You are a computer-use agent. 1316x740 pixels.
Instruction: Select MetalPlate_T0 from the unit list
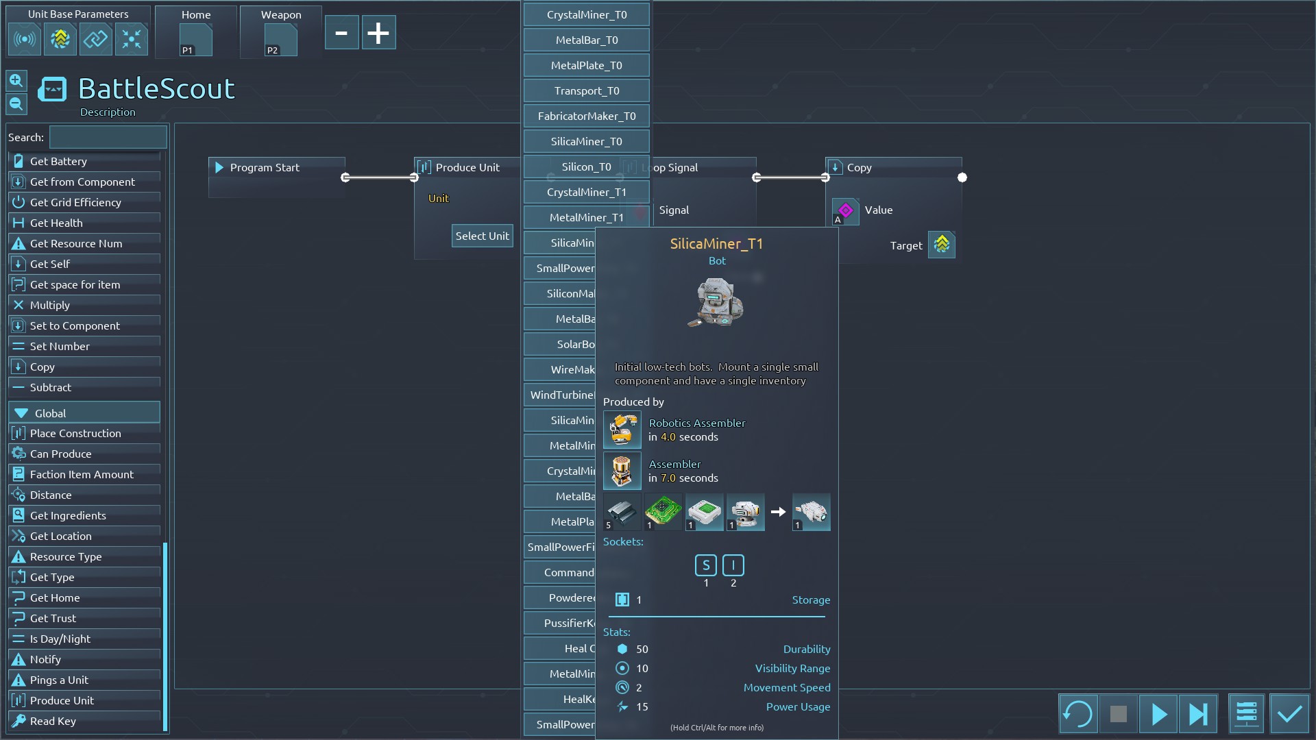[586, 65]
